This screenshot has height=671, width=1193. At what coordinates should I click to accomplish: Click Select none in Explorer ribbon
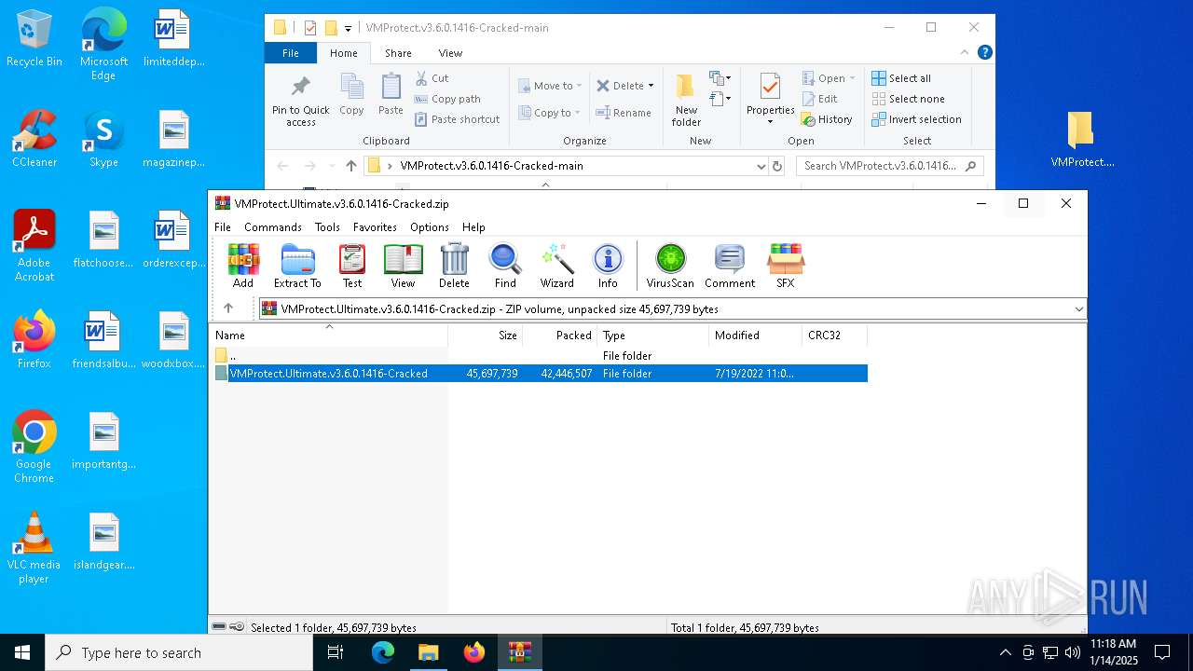(908, 99)
